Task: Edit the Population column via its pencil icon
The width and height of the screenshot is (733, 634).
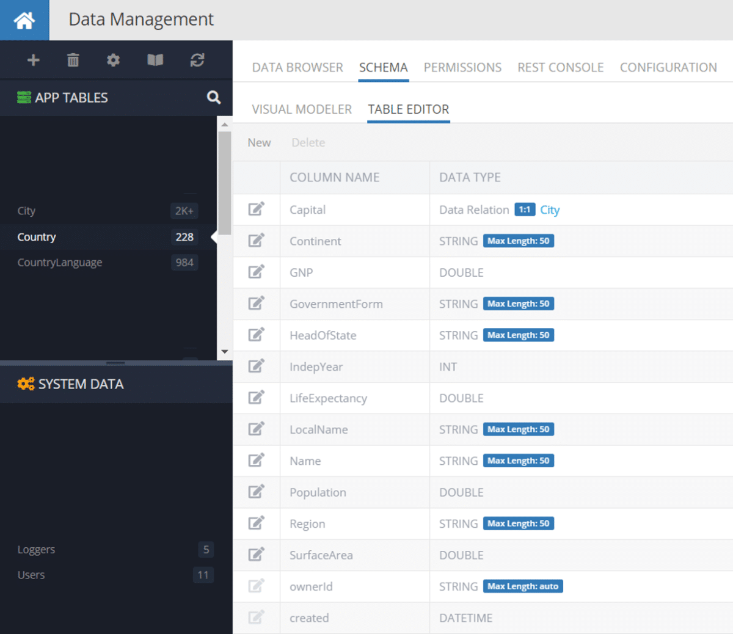Action: pos(256,492)
